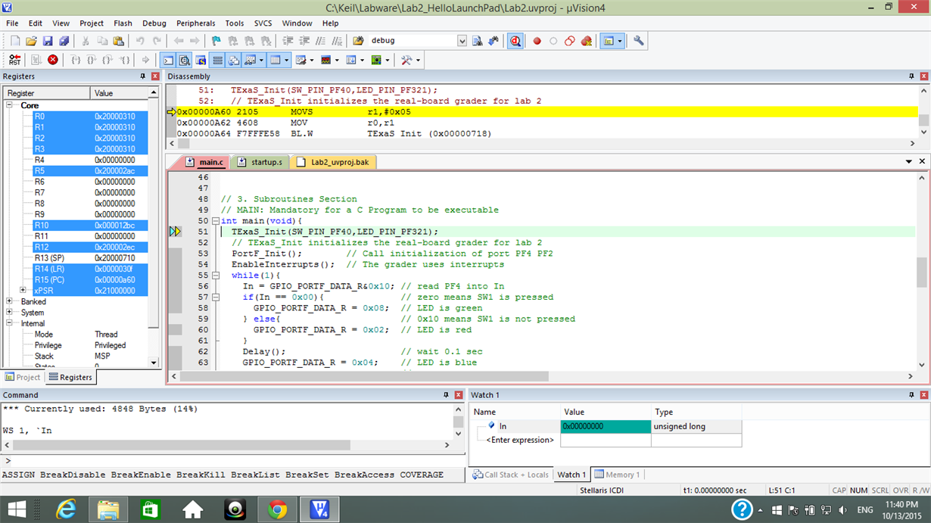Collapse the Internal register group

(x=9, y=323)
